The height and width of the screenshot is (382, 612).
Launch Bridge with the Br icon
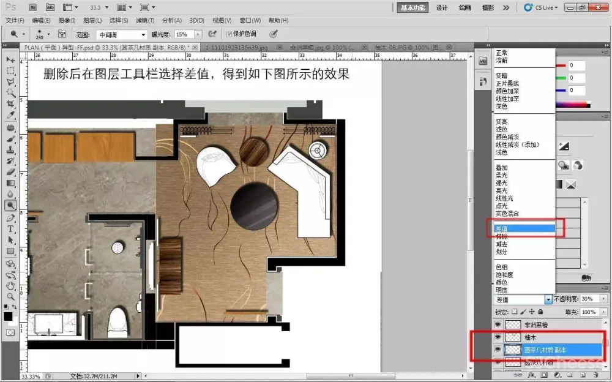click(x=33, y=7)
